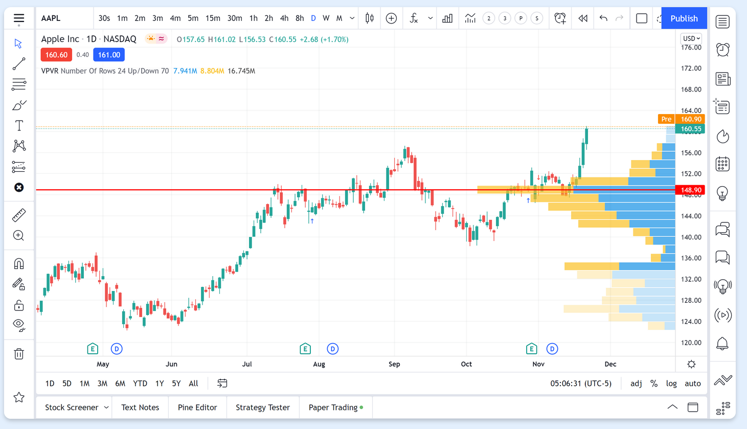Viewport: 747px width, 429px height.
Task: Switch to 15m timeframe
Action: click(x=213, y=18)
